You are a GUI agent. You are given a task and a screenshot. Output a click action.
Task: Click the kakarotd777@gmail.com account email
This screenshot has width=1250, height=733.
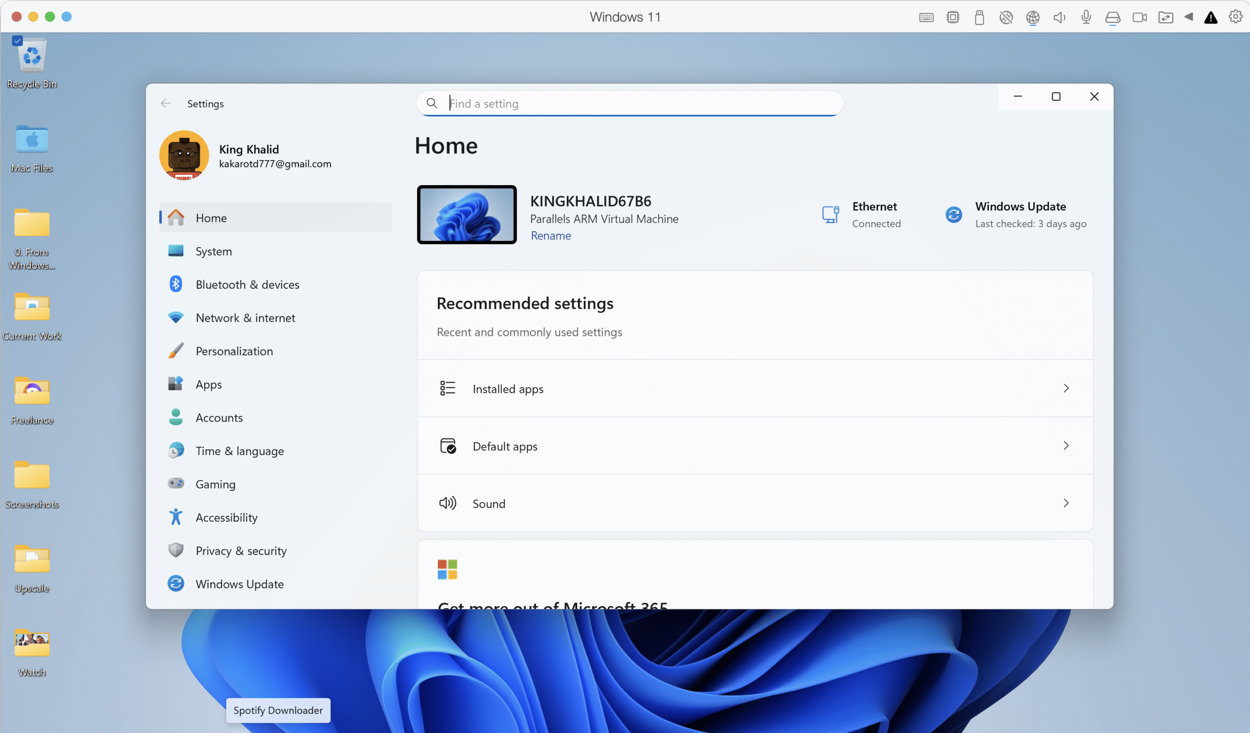click(x=275, y=164)
